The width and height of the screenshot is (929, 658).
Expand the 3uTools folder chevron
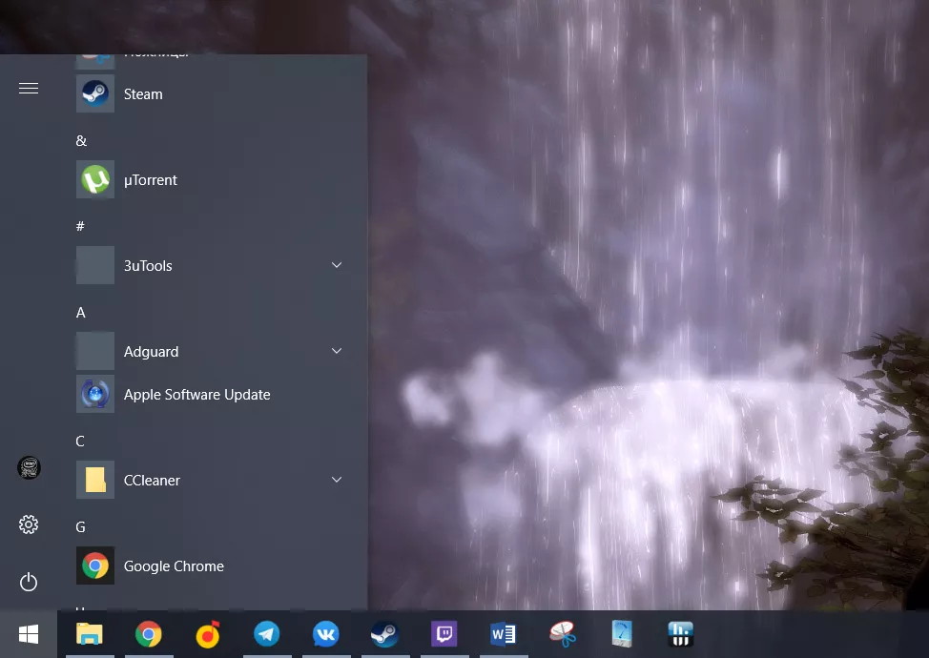click(337, 265)
